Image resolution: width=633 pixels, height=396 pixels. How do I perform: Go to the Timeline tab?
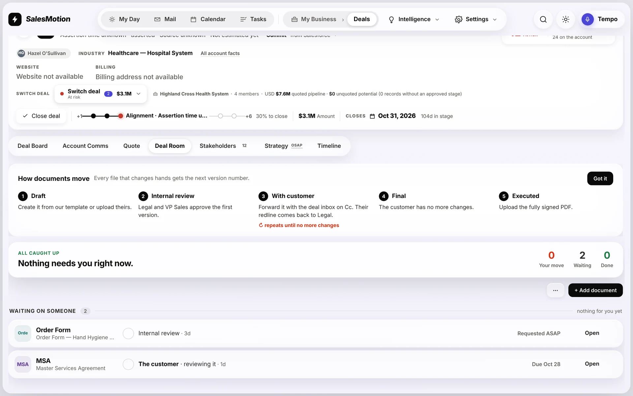[x=329, y=146]
